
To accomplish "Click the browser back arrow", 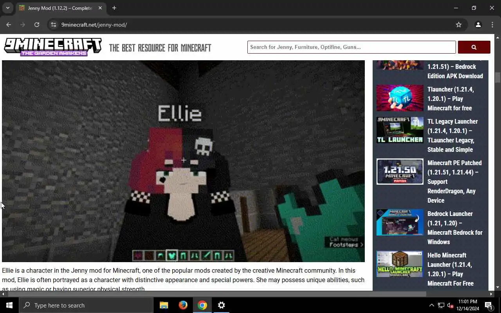I will tap(9, 25).
